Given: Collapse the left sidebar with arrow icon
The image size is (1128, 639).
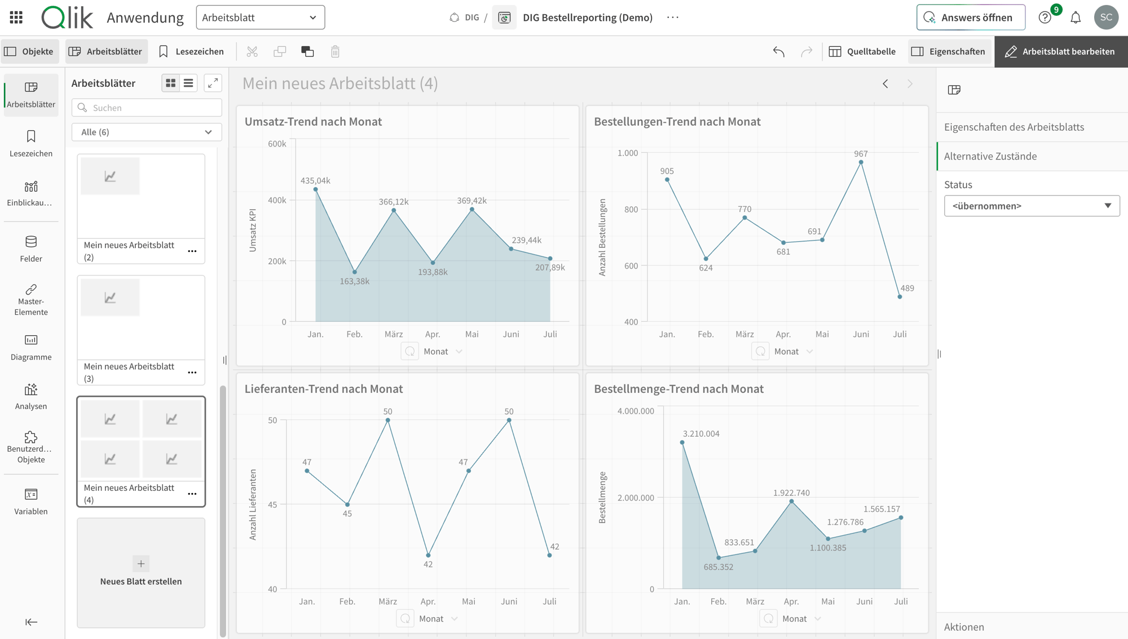Looking at the screenshot, I should click(x=31, y=622).
